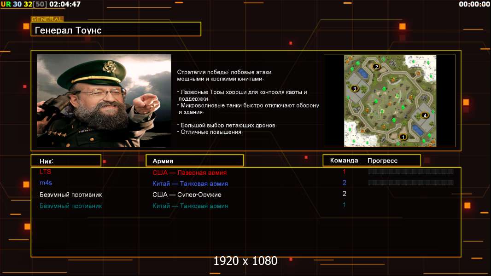
Task: Click the white Безумный противник entry
Action: pos(70,195)
